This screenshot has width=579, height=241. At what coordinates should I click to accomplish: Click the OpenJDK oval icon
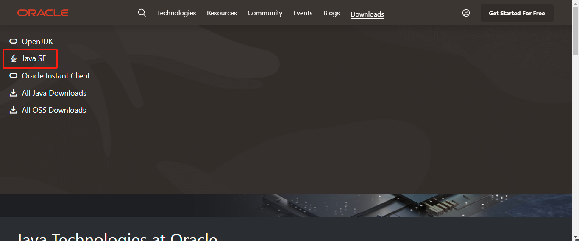[13, 42]
